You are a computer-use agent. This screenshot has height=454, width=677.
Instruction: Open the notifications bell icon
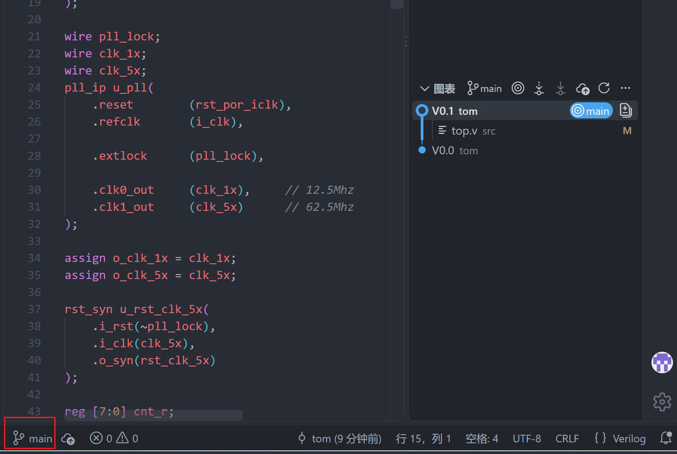666,438
